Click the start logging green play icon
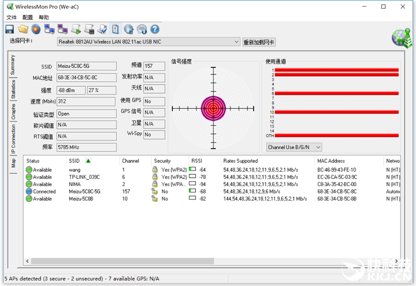The height and width of the screenshot is (286, 416). [x=76, y=29]
